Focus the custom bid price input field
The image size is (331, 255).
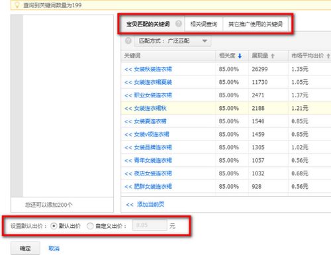(x=150, y=225)
